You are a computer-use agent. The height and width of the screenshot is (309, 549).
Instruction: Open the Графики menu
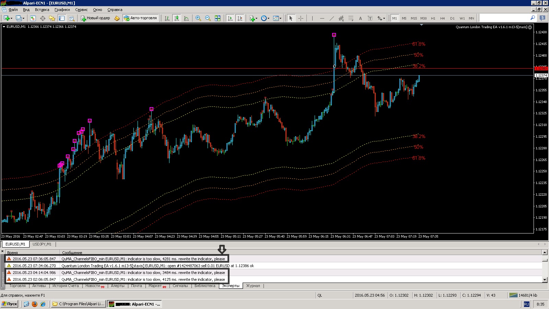[62, 10]
